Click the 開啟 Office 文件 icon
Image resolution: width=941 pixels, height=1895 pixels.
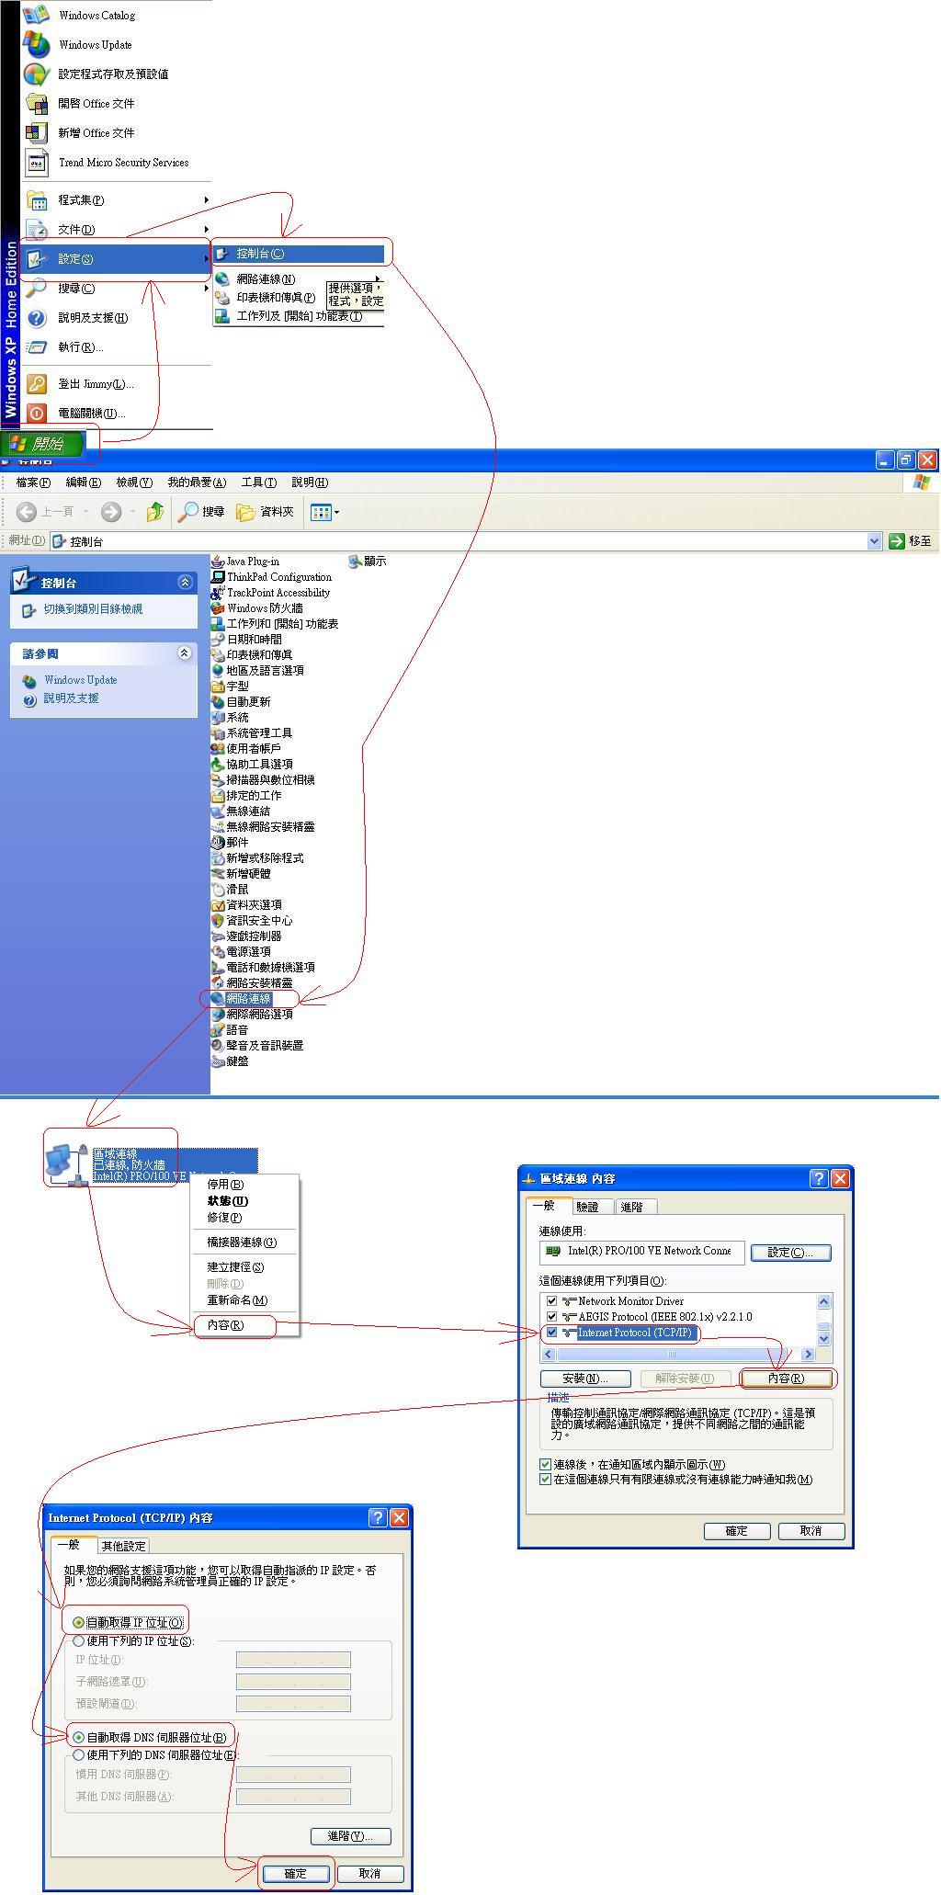36,103
